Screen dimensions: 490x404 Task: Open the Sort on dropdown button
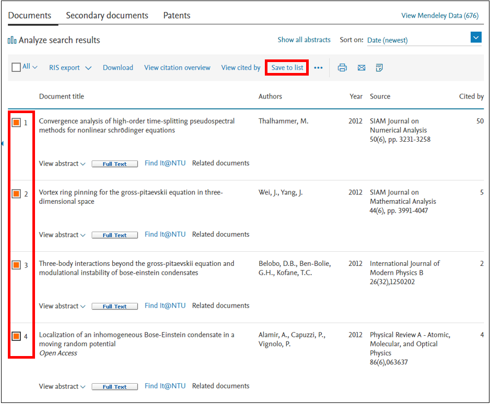476,38
